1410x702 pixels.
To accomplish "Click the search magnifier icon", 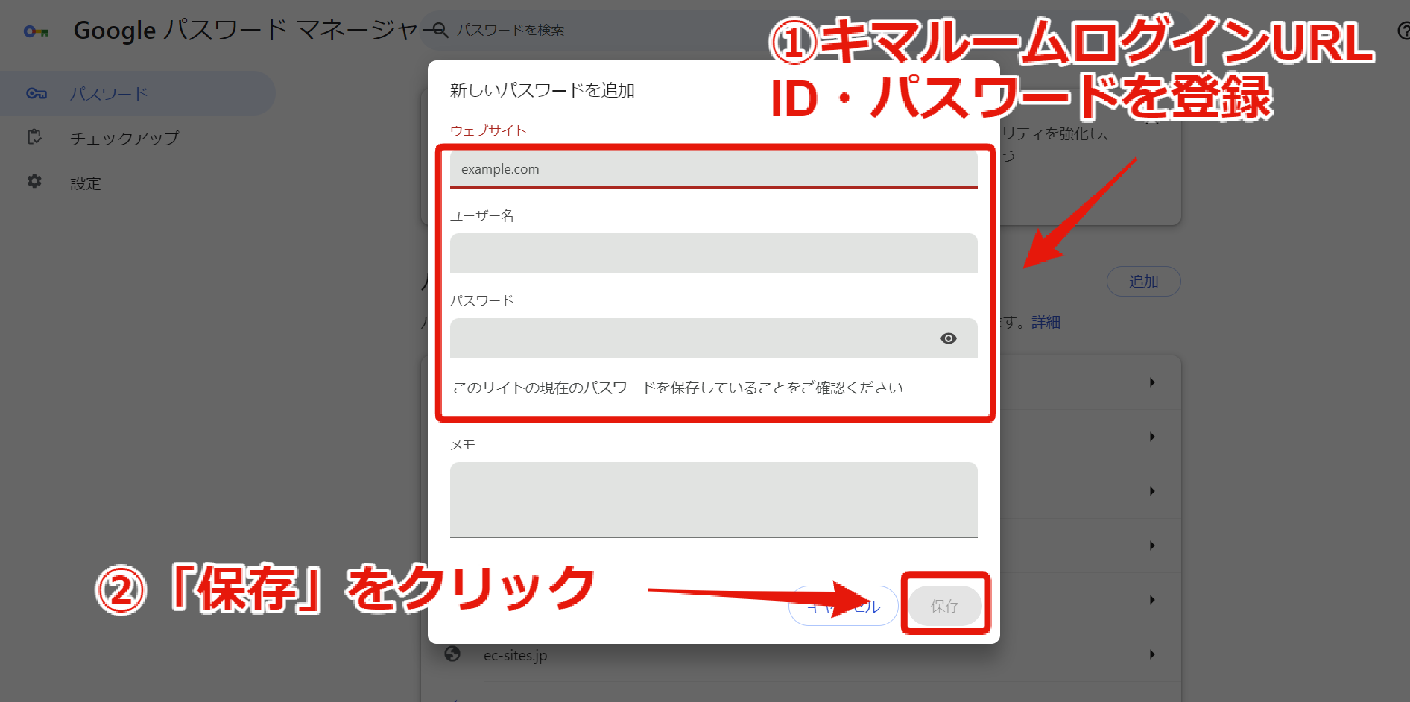I will (440, 30).
